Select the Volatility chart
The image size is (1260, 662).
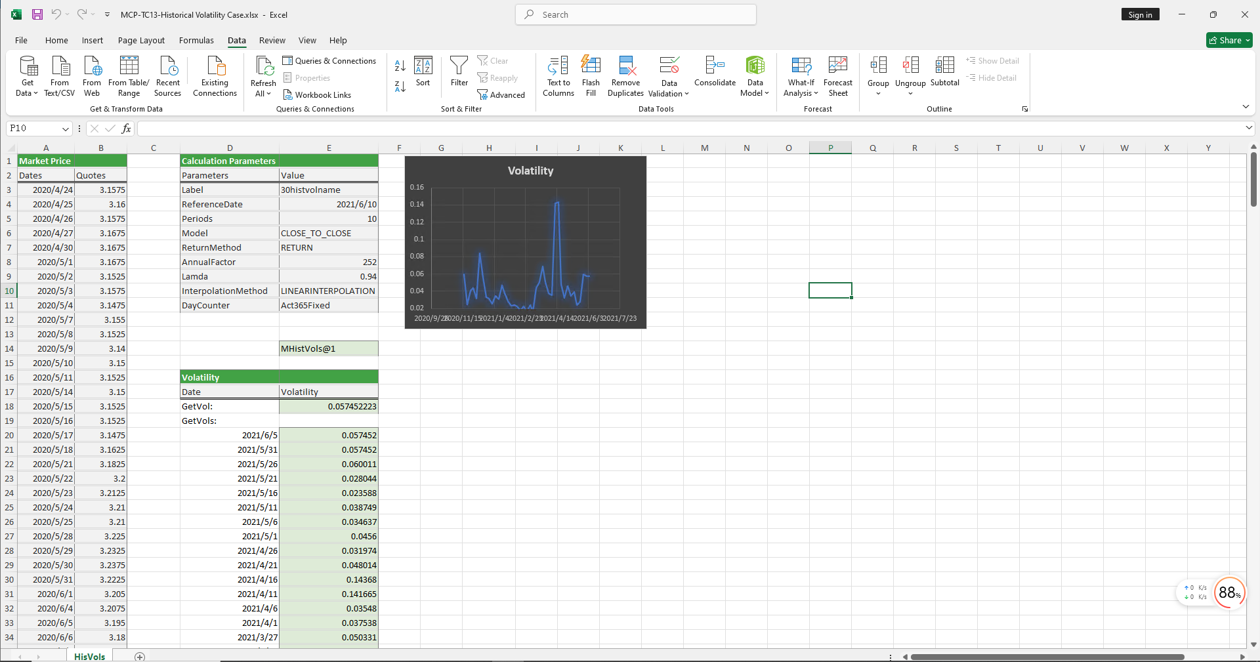pos(526,242)
